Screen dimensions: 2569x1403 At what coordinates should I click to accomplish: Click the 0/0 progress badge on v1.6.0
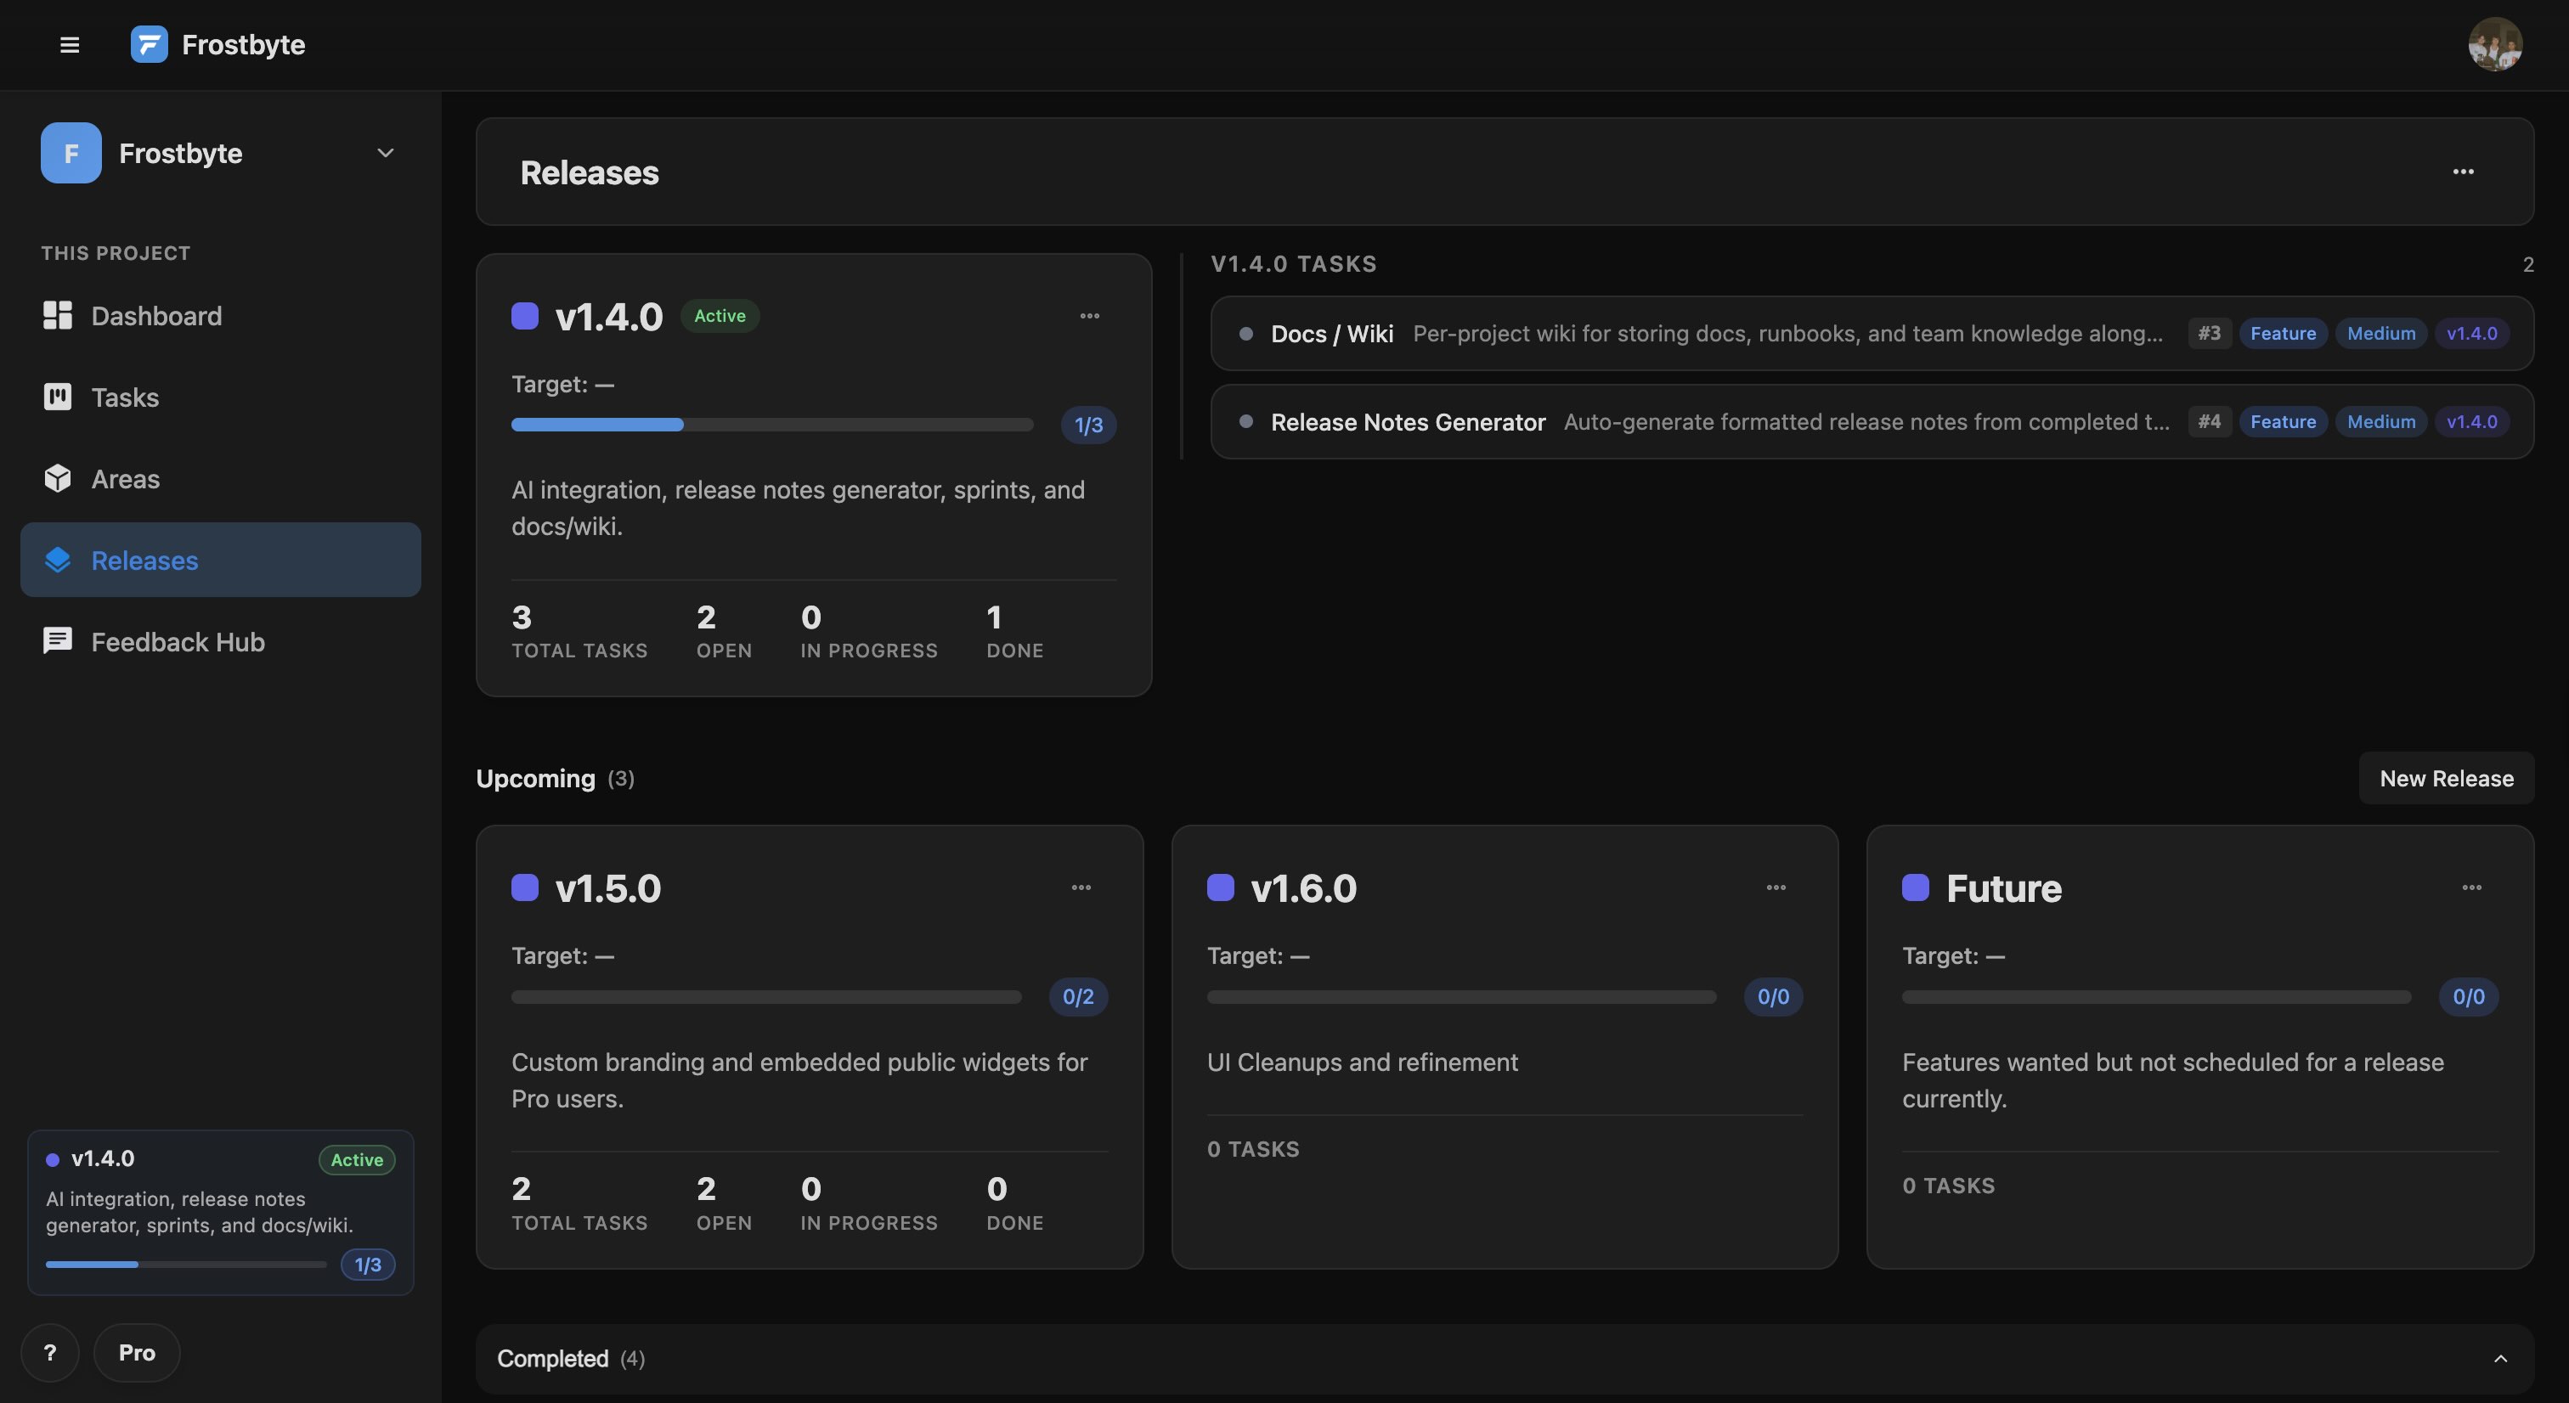pos(1773,997)
